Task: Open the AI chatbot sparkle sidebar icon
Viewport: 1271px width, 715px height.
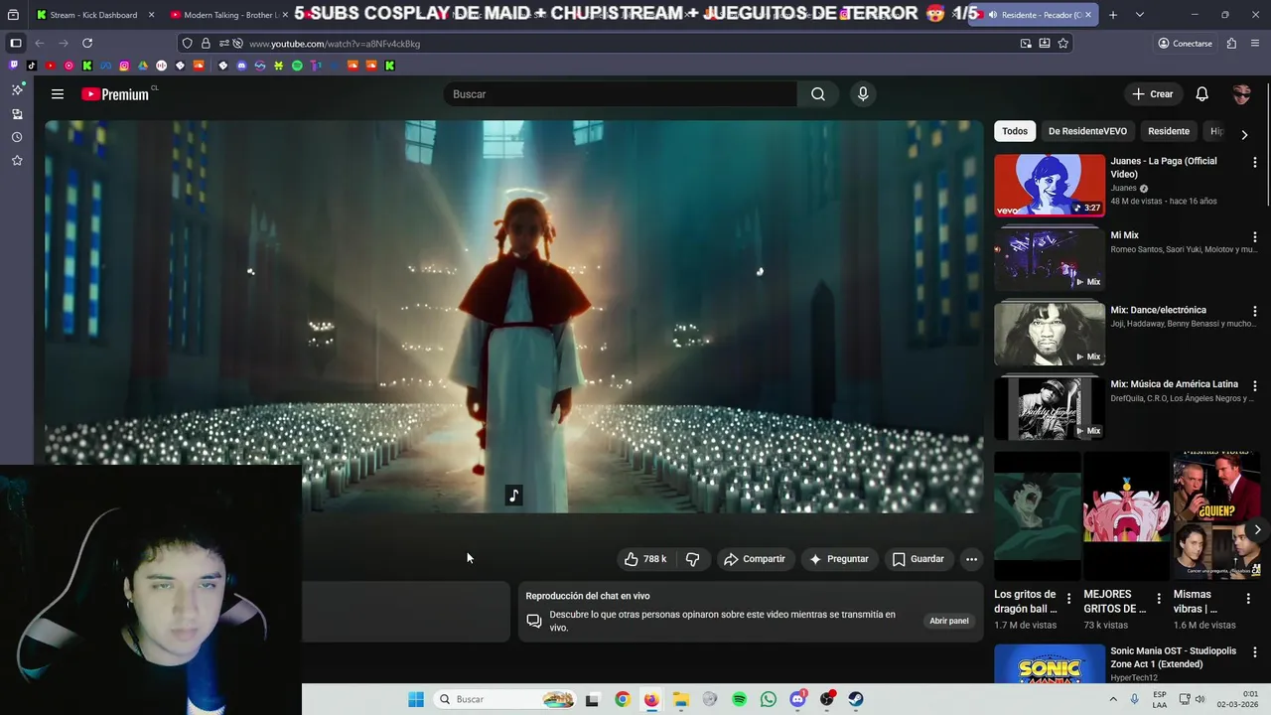Action: 17,90
